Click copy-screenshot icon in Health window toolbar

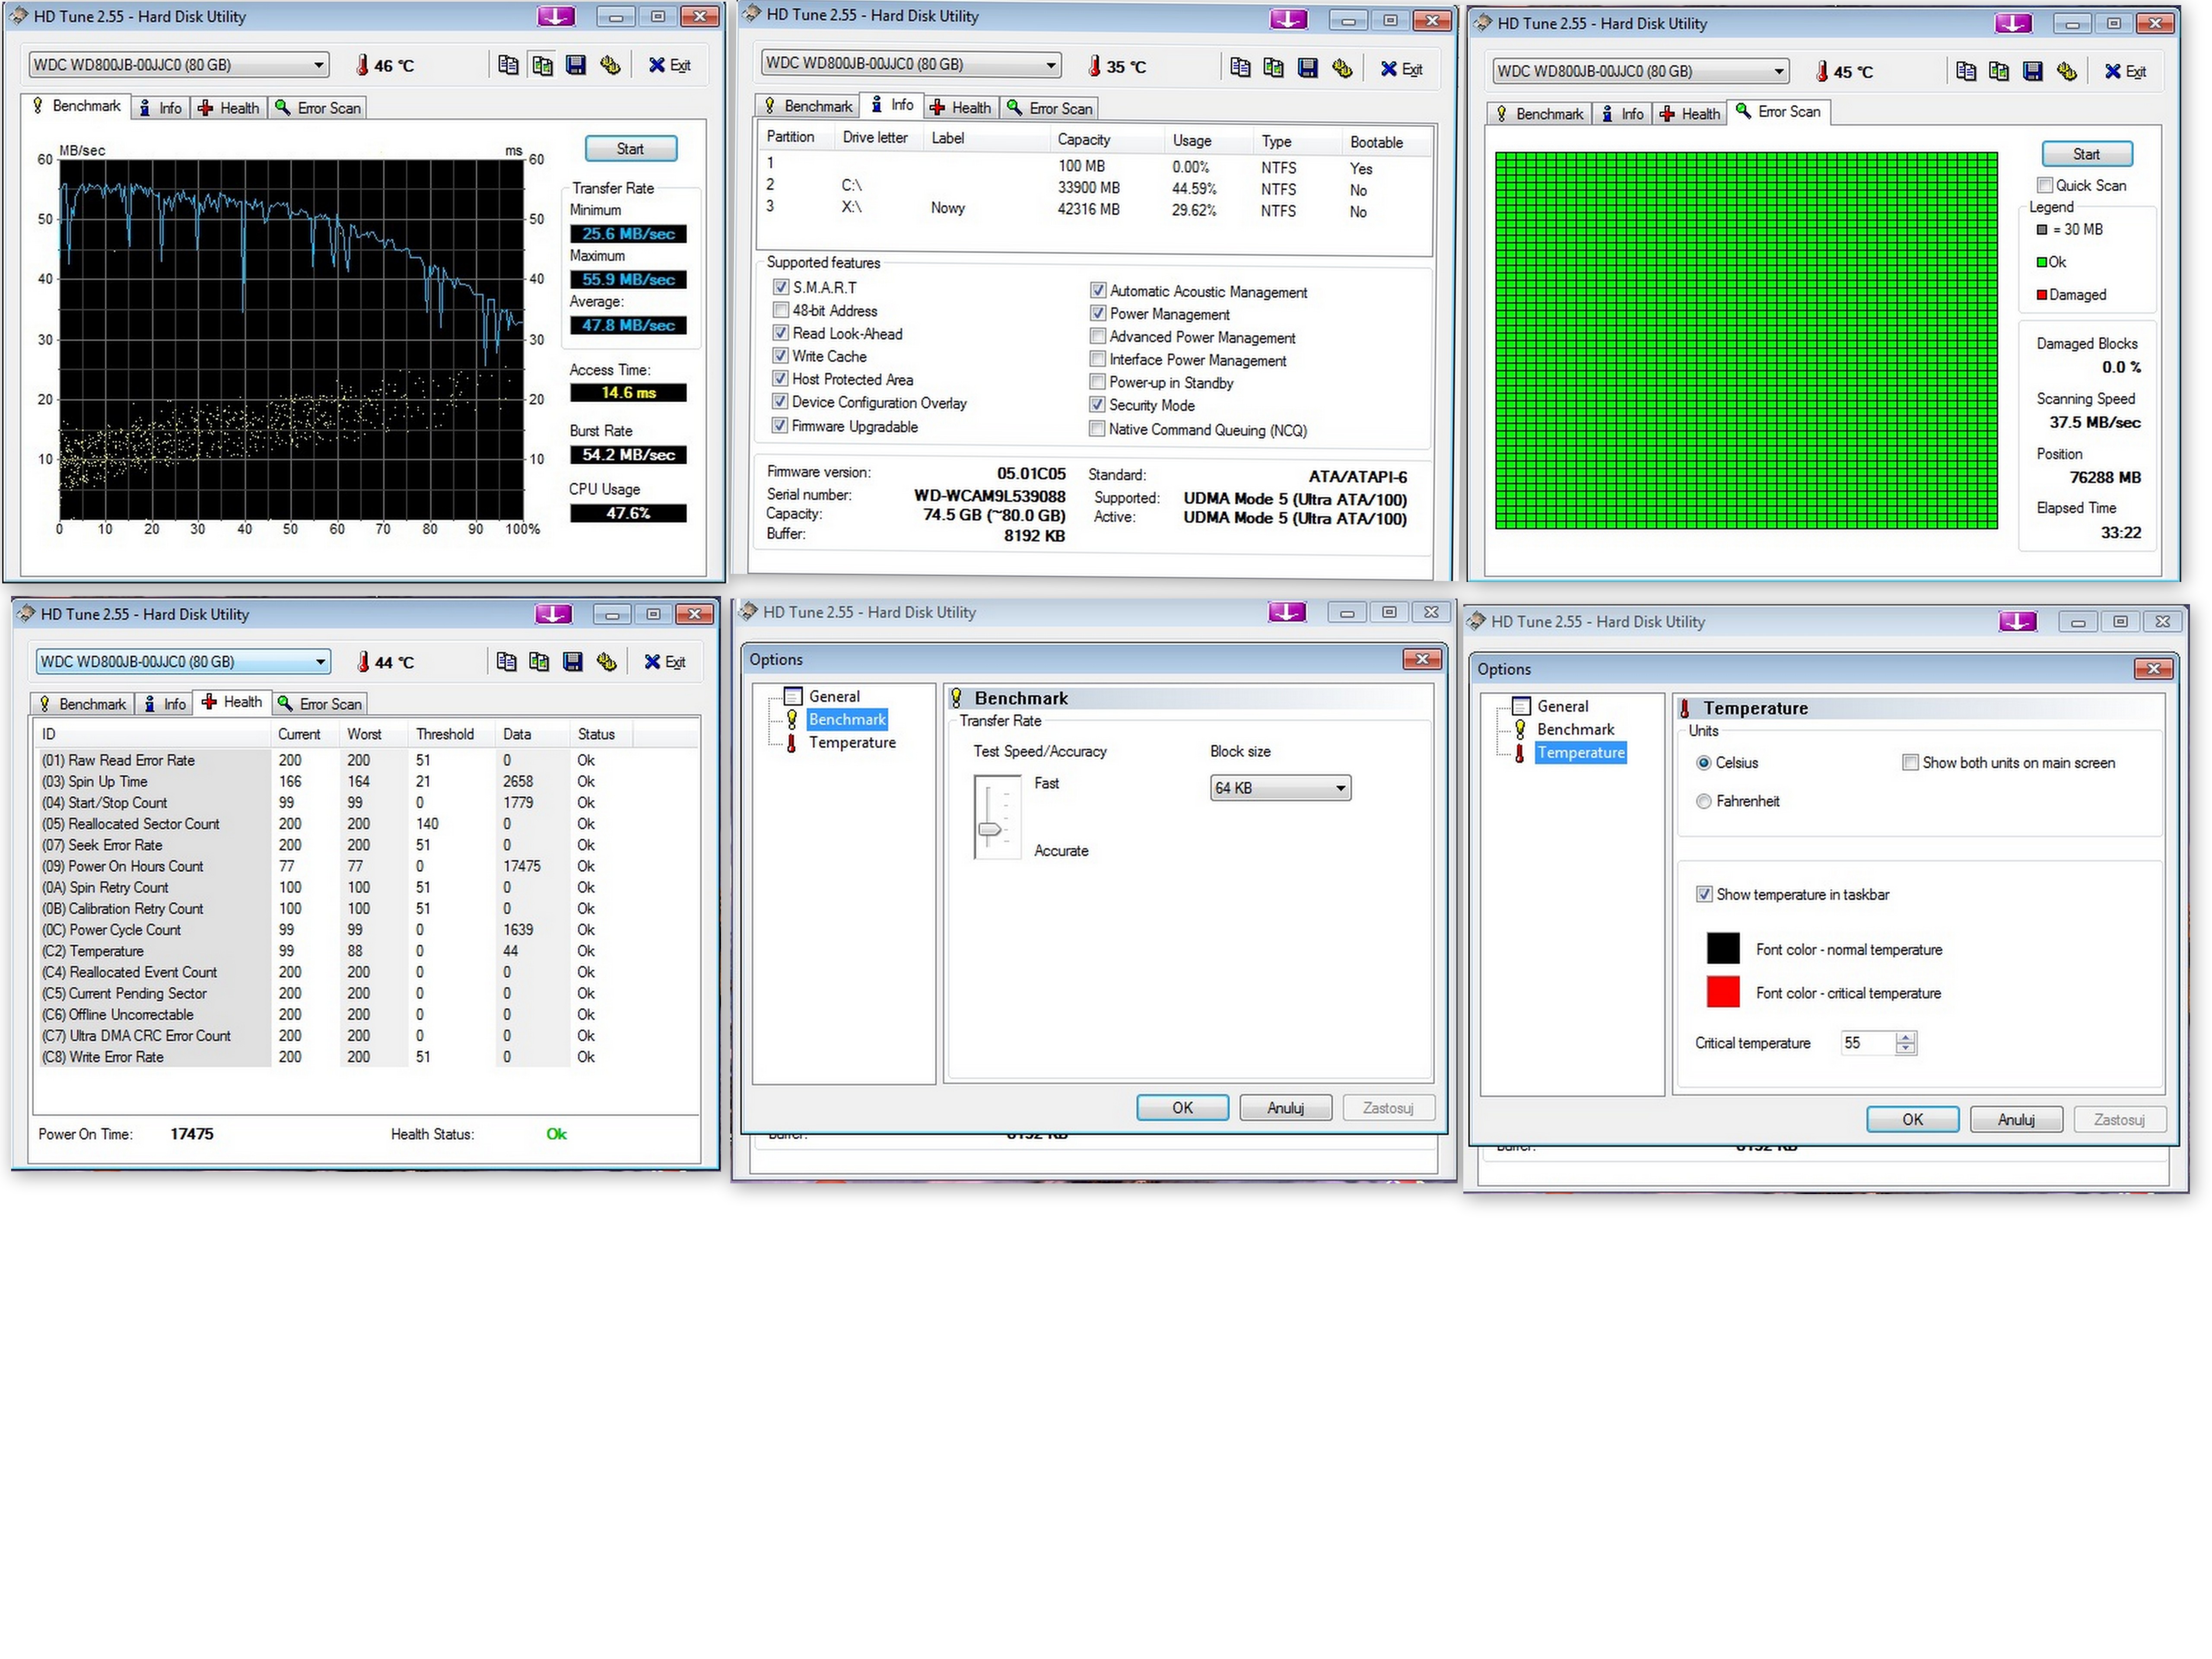tap(539, 662)
